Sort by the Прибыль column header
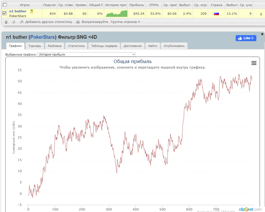 tap(136, 5)
